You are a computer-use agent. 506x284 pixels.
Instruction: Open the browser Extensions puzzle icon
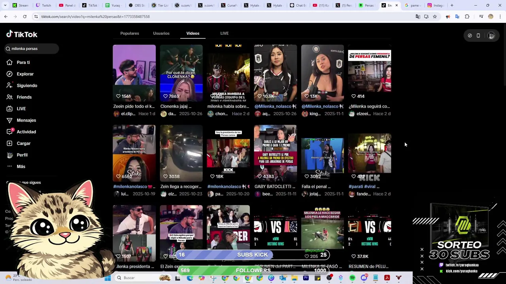click(467, 17)
